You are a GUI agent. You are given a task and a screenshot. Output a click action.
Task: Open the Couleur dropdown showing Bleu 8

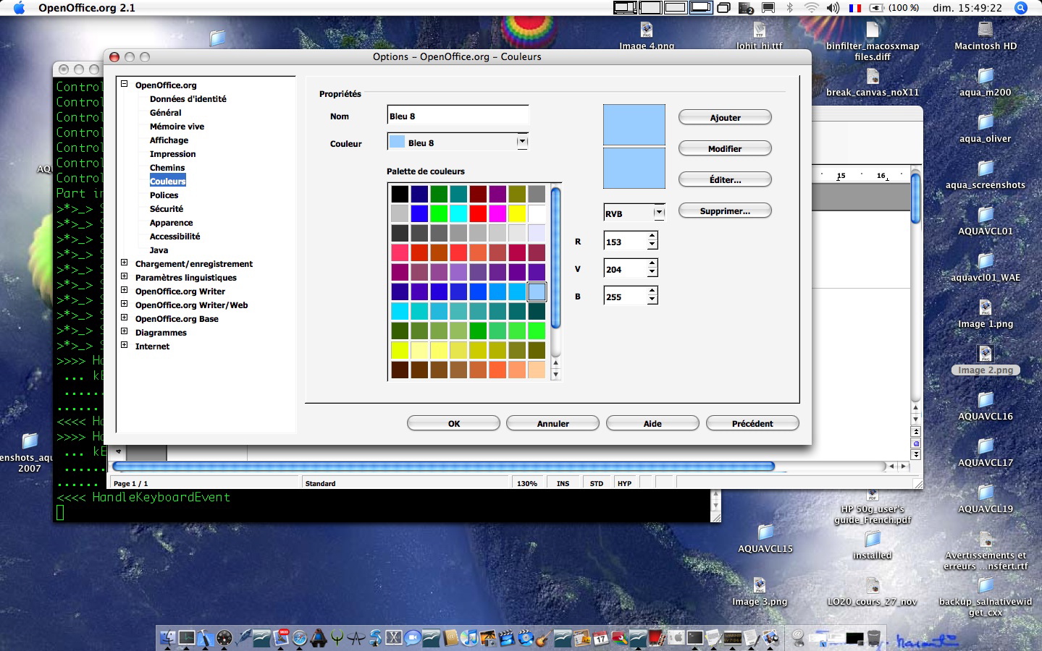coord(522,142)
